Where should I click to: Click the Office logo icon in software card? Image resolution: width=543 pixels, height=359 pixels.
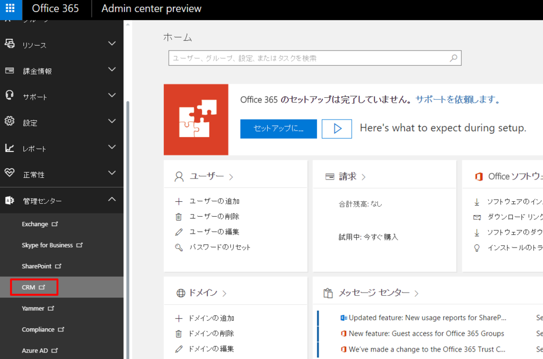point(479,176)
